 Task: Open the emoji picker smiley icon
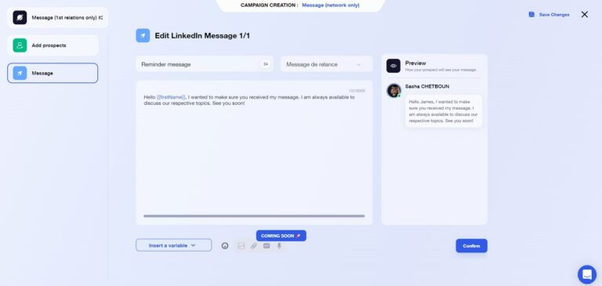pyautogui.click(x=225, y=246)
